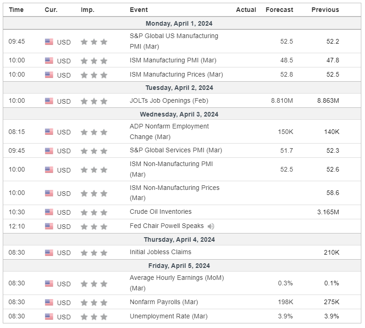The image size is (365, 328).
Task: Click the US flag in S&P Global Services PMI row
Action: point(49,151)
